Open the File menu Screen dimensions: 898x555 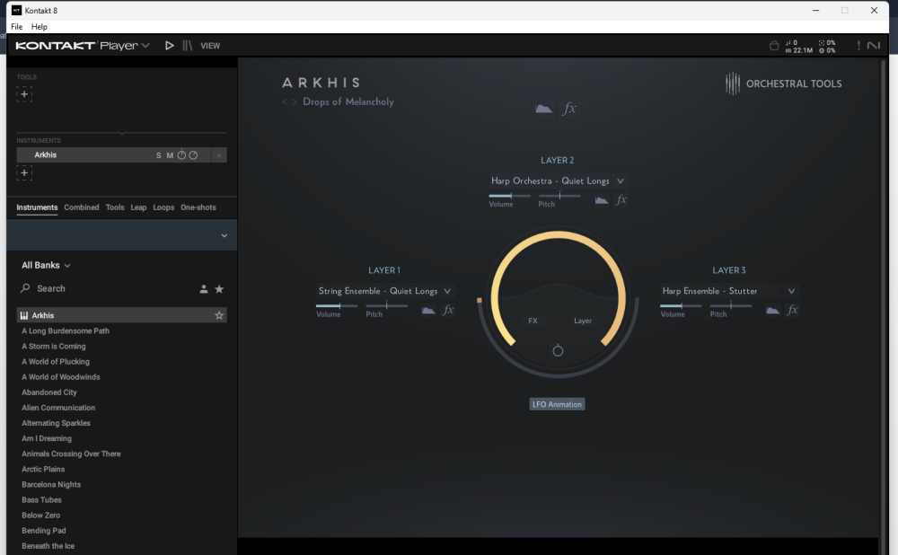(x=16, y=27)
